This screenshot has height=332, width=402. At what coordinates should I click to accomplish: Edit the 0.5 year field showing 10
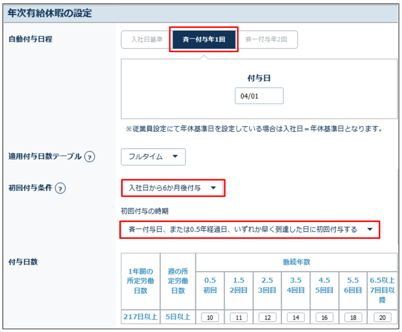pos(210,317)
